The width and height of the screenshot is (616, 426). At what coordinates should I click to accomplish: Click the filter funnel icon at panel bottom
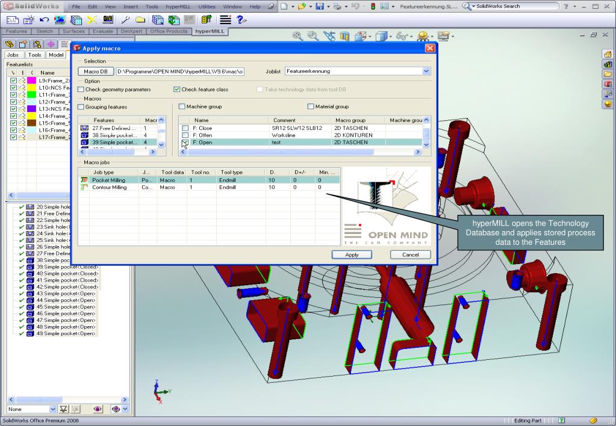click(x=63, y=409)
